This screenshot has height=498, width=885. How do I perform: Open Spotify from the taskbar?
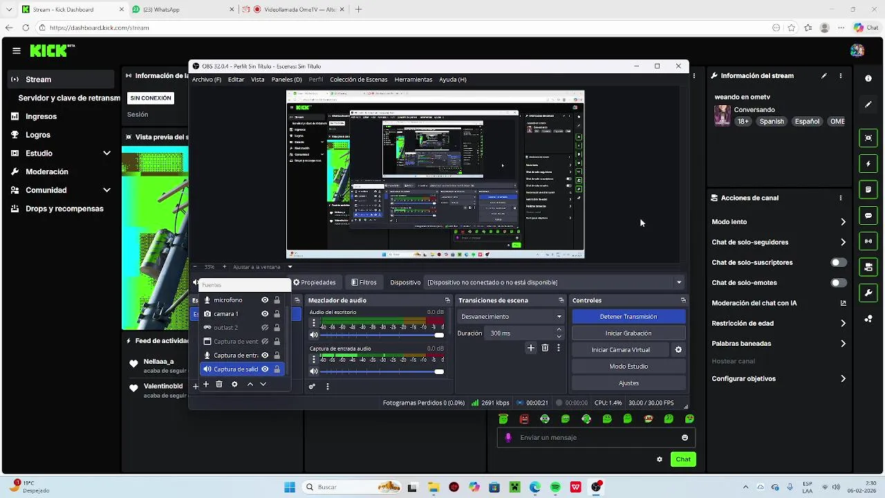[x=555, y=487]
